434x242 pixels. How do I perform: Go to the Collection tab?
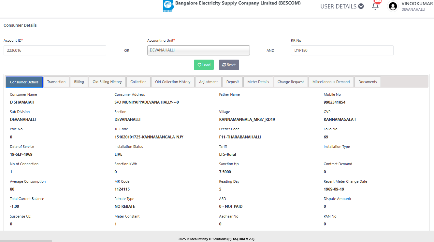coord(138,82)
